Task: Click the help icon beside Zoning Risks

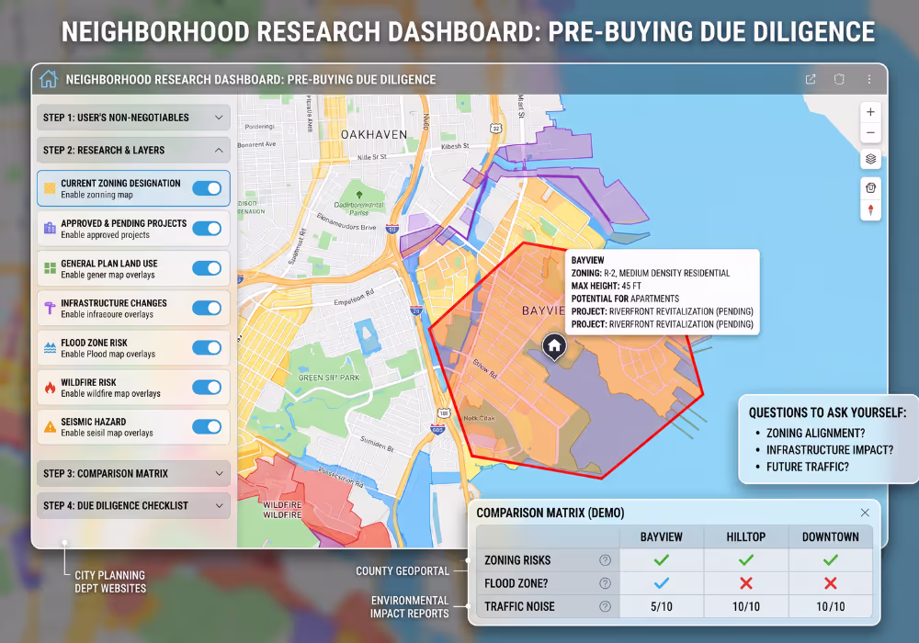Action: 605,560
